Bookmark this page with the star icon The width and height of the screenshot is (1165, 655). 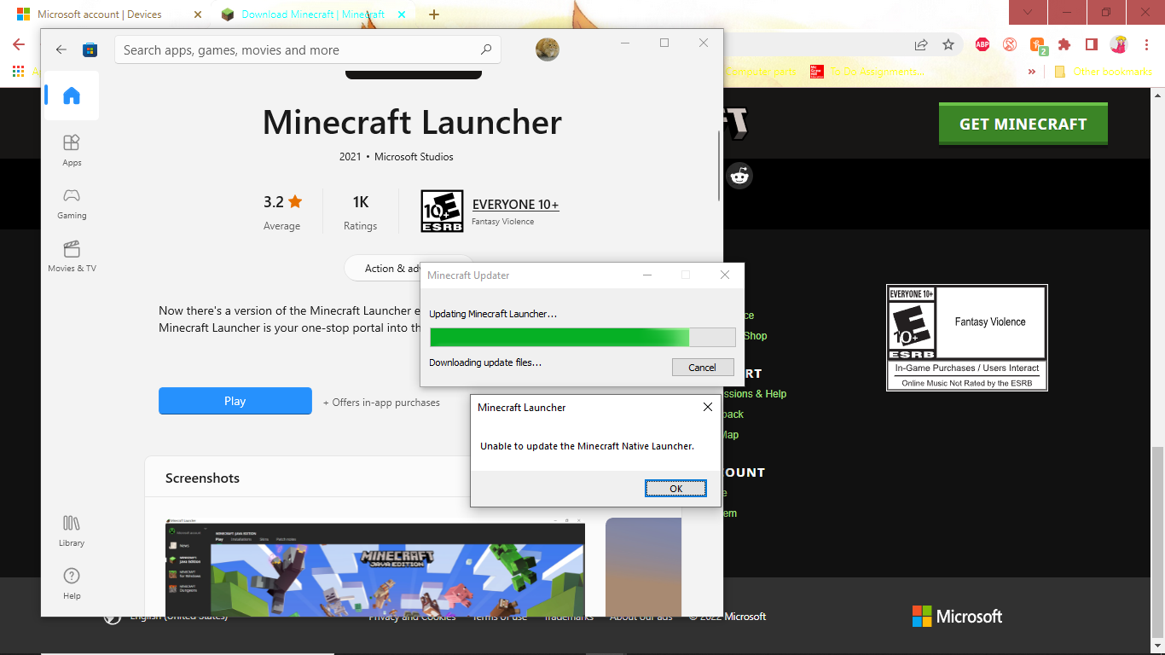point(948,44)
